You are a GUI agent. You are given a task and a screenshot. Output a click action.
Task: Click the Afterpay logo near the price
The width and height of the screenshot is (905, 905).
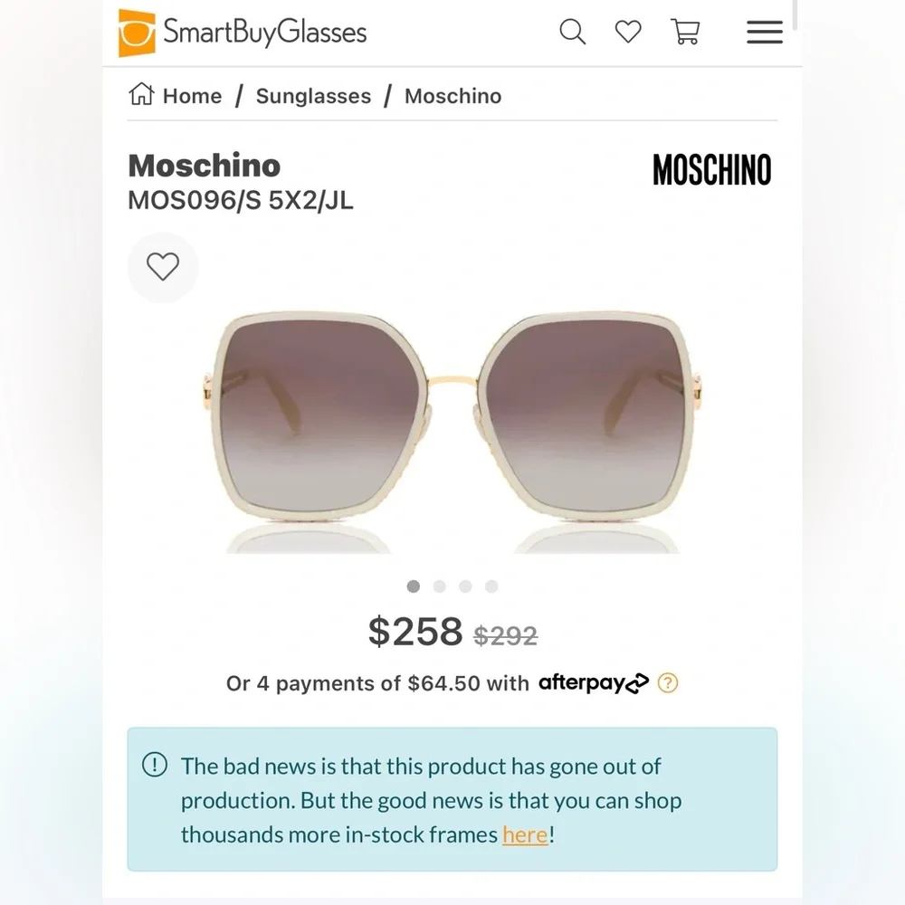pyautogui.click(x=593, y=683)
